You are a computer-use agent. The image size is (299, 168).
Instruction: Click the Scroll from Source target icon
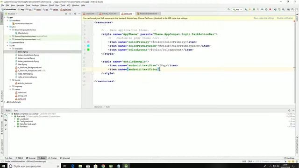click(x=66, y=14)
